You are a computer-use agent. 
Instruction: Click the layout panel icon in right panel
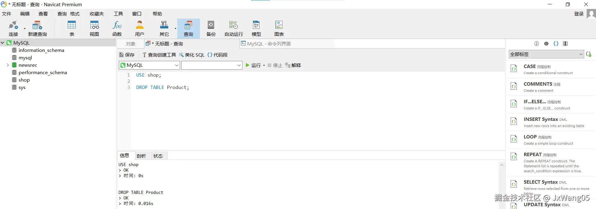click(x=565, y=44)
